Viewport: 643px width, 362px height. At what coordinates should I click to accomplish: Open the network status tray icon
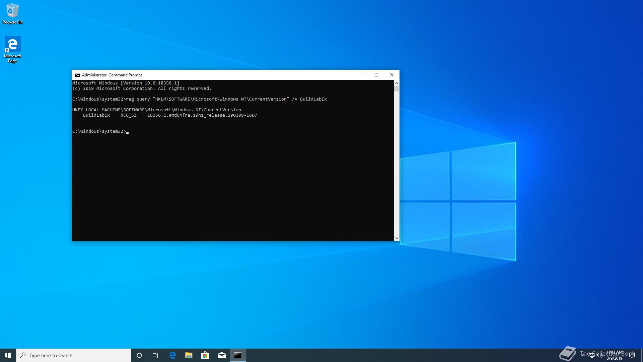(592, 355)
